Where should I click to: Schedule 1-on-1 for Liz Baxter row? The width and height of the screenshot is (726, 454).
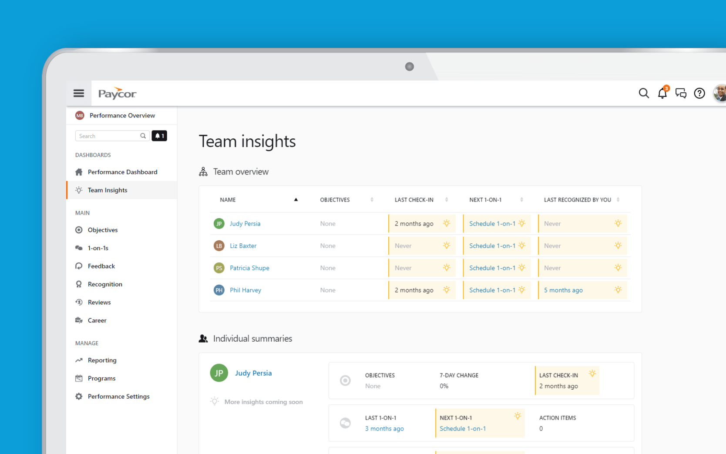tap(492, 246)
